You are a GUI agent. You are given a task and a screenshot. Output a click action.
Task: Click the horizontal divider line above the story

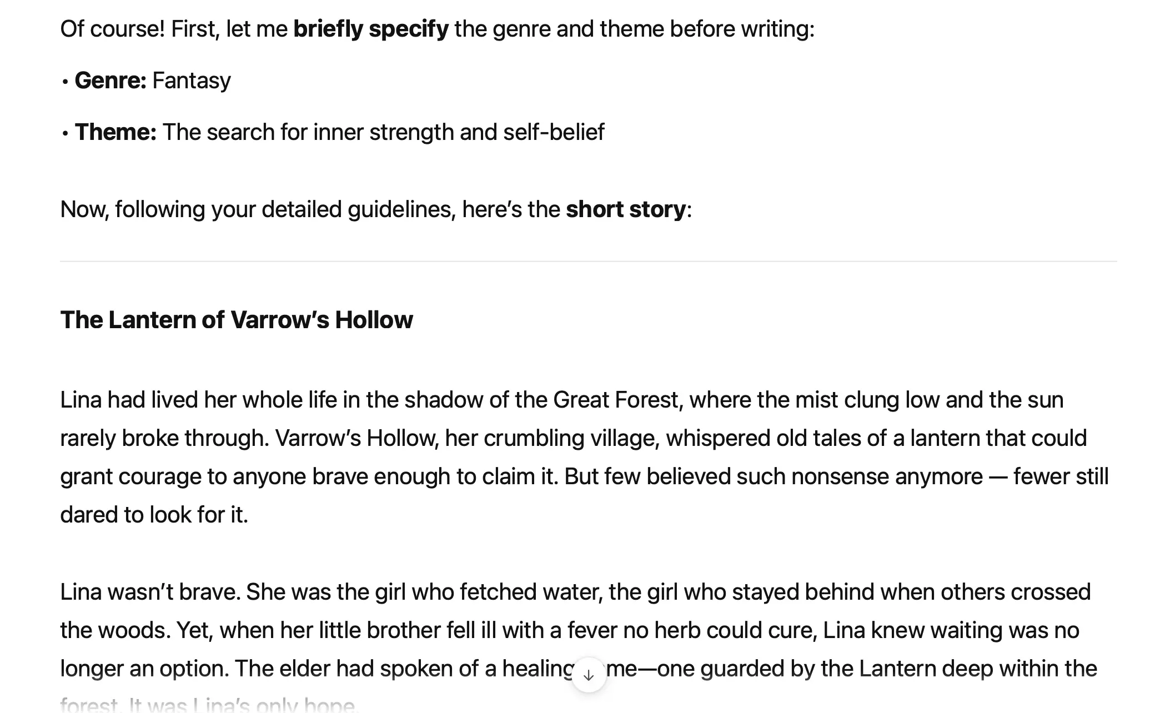(589, 261)
